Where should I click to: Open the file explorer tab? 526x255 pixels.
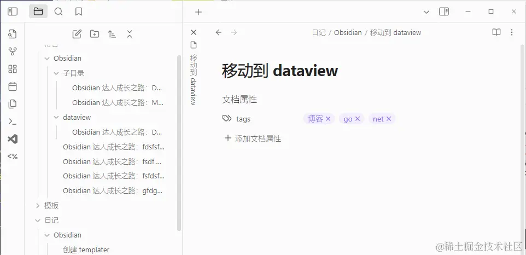38,11
